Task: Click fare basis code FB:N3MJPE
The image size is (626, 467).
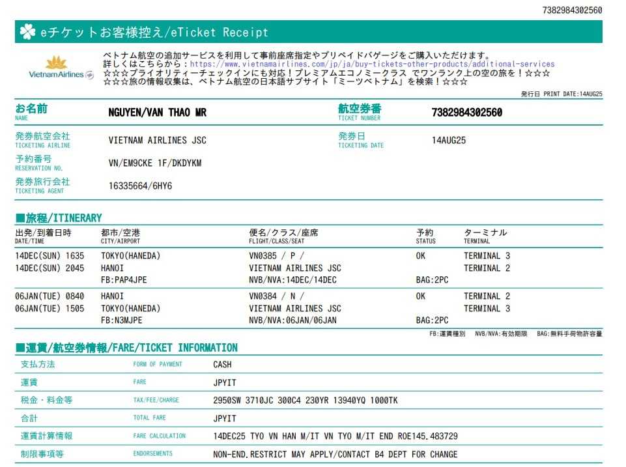Action: [121, 320]
